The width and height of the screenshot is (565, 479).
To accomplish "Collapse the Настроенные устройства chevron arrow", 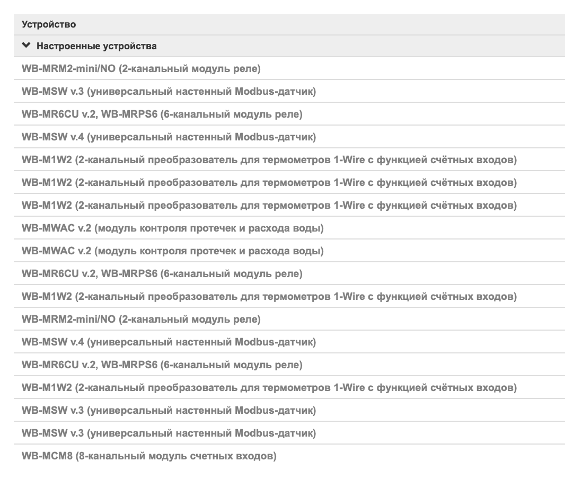I will point(26,46).
